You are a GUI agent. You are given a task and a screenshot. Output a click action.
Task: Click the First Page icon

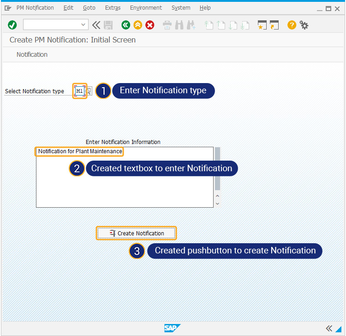[209, 25]
